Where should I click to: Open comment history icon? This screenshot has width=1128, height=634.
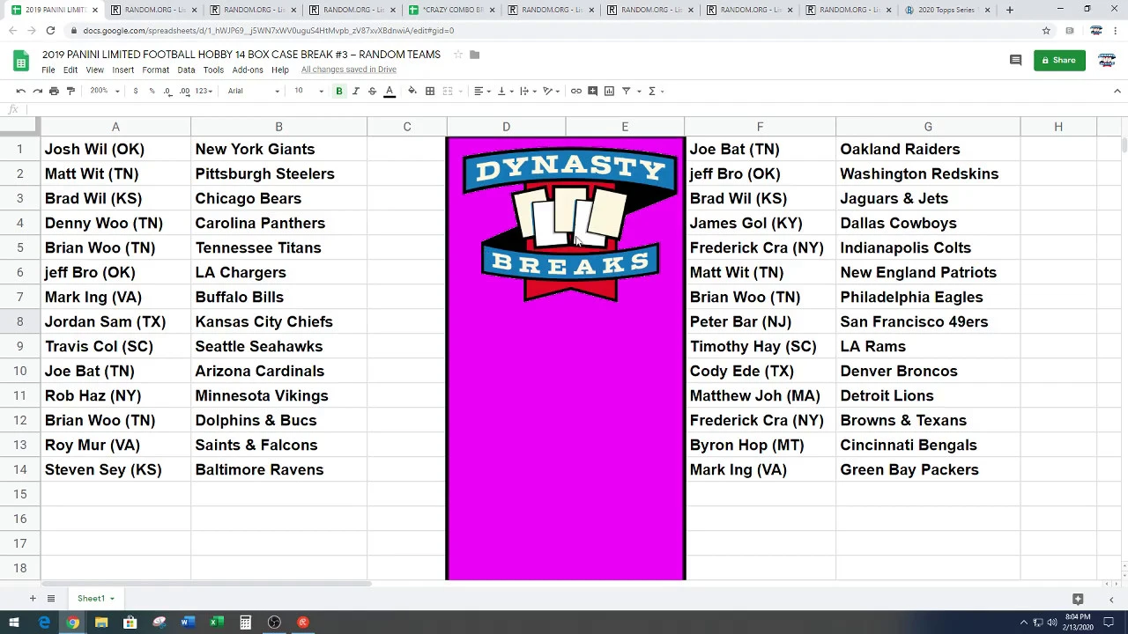(1015, 61)
